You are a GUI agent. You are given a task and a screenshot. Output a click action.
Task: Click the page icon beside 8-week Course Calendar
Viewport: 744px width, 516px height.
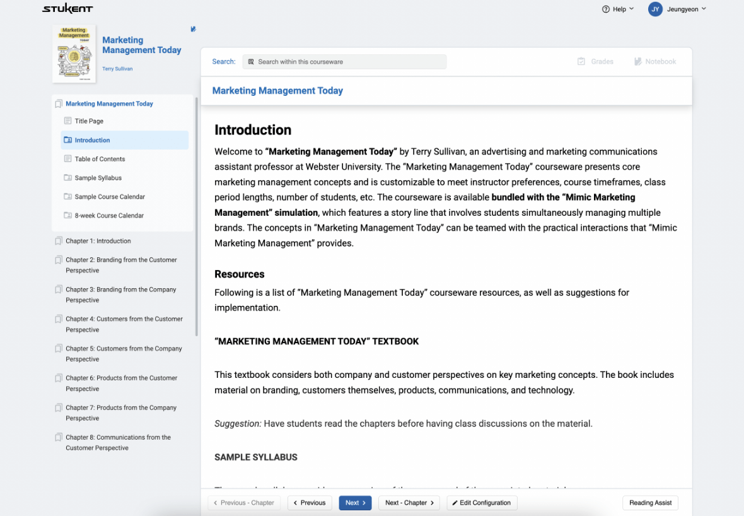pyautogui.click(x=68, y=215)
